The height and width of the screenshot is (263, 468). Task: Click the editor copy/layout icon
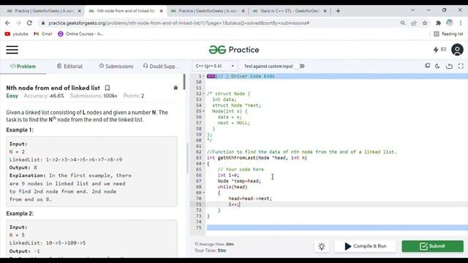(427, 66)
